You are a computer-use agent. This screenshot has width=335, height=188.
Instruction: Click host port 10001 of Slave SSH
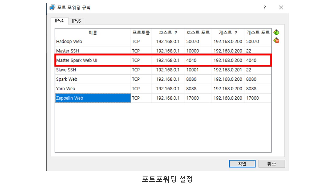click(x=198, y=70)
